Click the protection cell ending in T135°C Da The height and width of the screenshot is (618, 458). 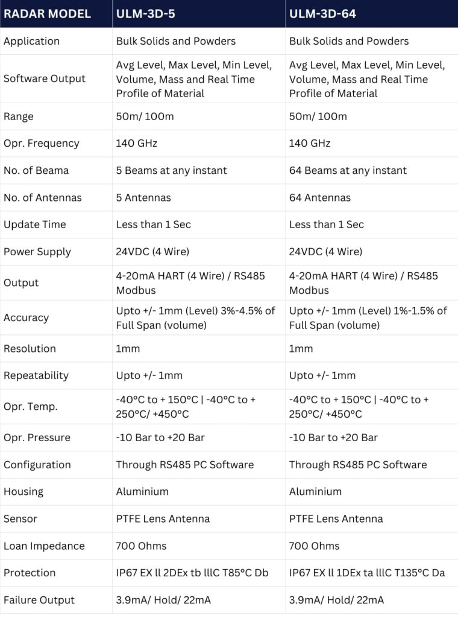click(x=367, y=573)
